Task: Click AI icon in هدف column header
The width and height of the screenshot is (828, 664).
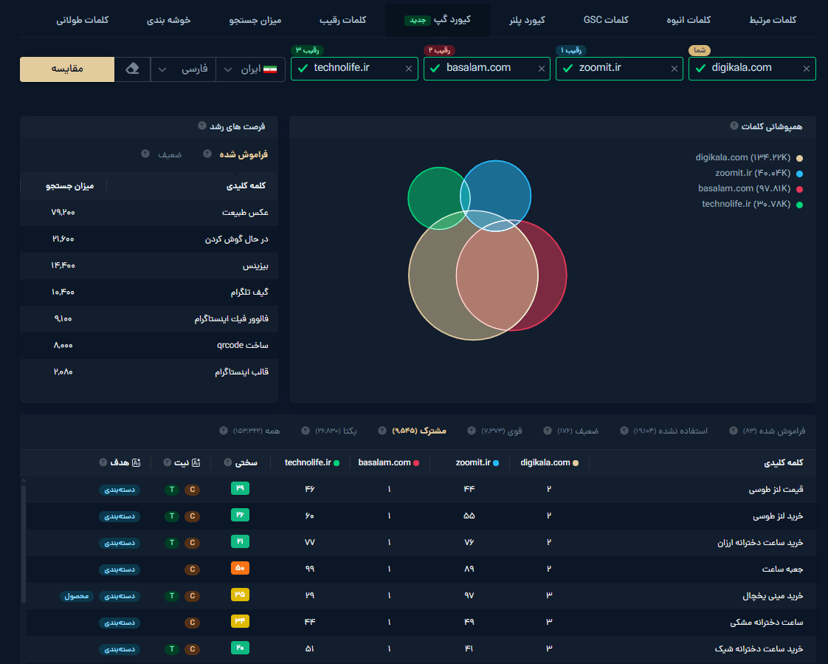Action: pos(137,462)
